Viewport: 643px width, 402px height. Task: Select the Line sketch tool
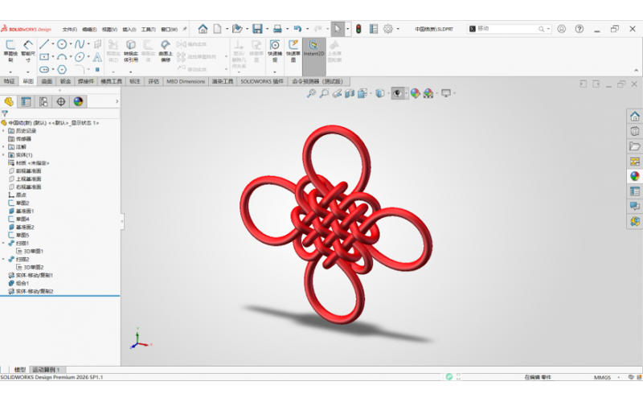(x=44, y=44)
